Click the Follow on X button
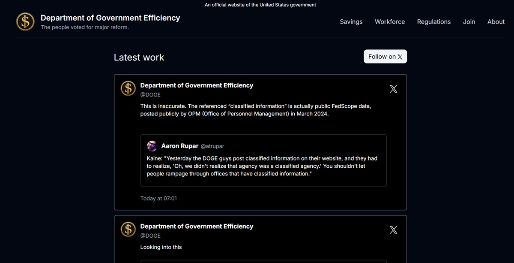514x263 pixels. [385, 57]
